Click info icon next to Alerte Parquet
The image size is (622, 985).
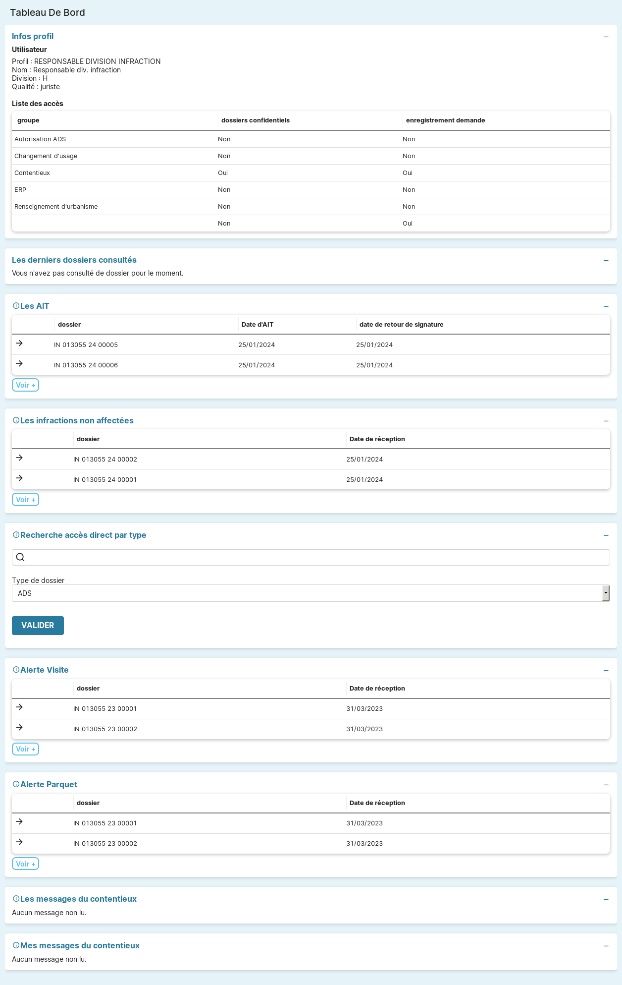coord(16,784)
